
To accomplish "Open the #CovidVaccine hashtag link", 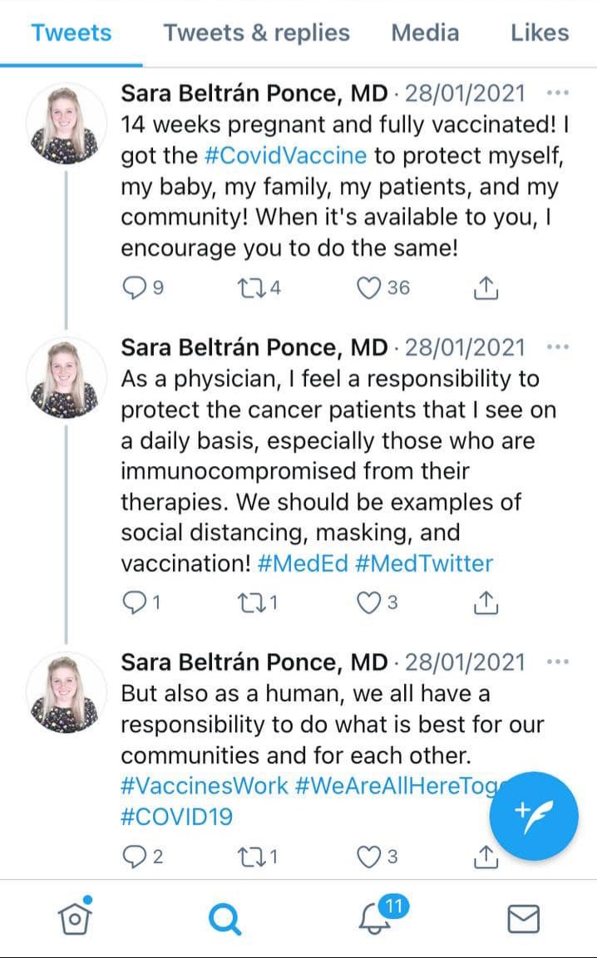I will (x=286, y=155).
